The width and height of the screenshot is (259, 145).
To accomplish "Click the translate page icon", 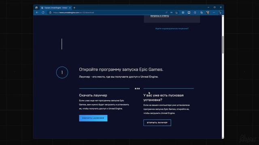I will coord(171,12).
